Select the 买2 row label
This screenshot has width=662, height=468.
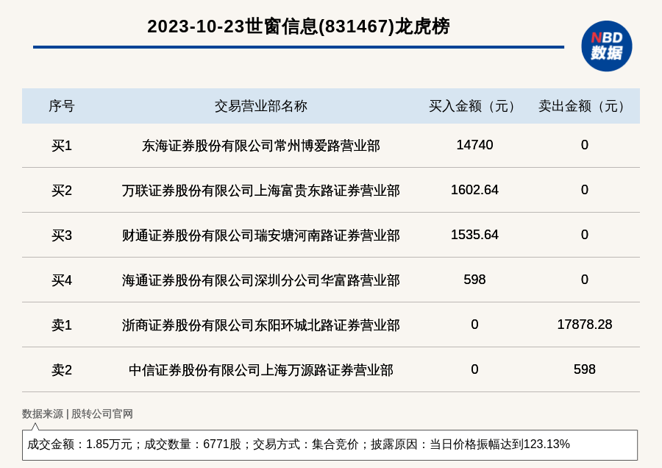62,191
